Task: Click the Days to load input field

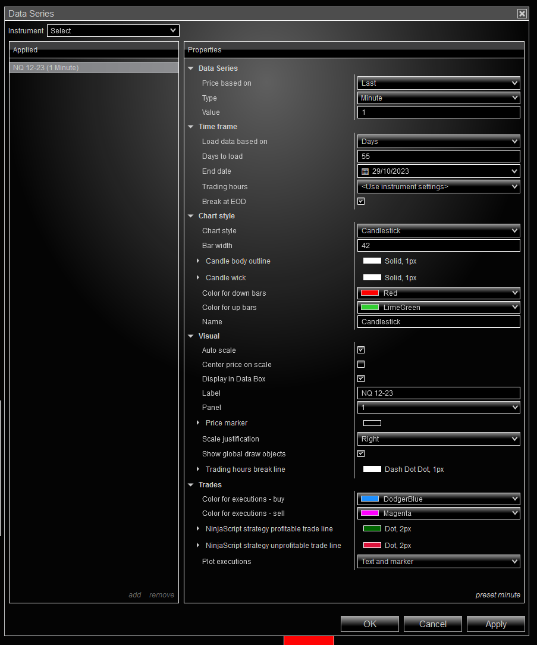Action: tap(439, 156)
